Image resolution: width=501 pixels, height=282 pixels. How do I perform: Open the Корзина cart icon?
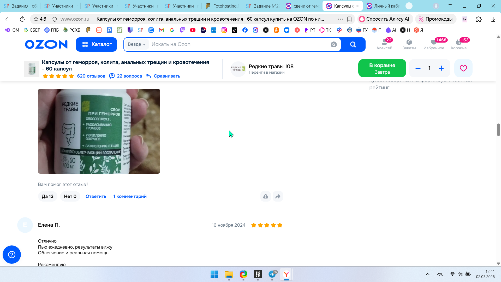458,44
